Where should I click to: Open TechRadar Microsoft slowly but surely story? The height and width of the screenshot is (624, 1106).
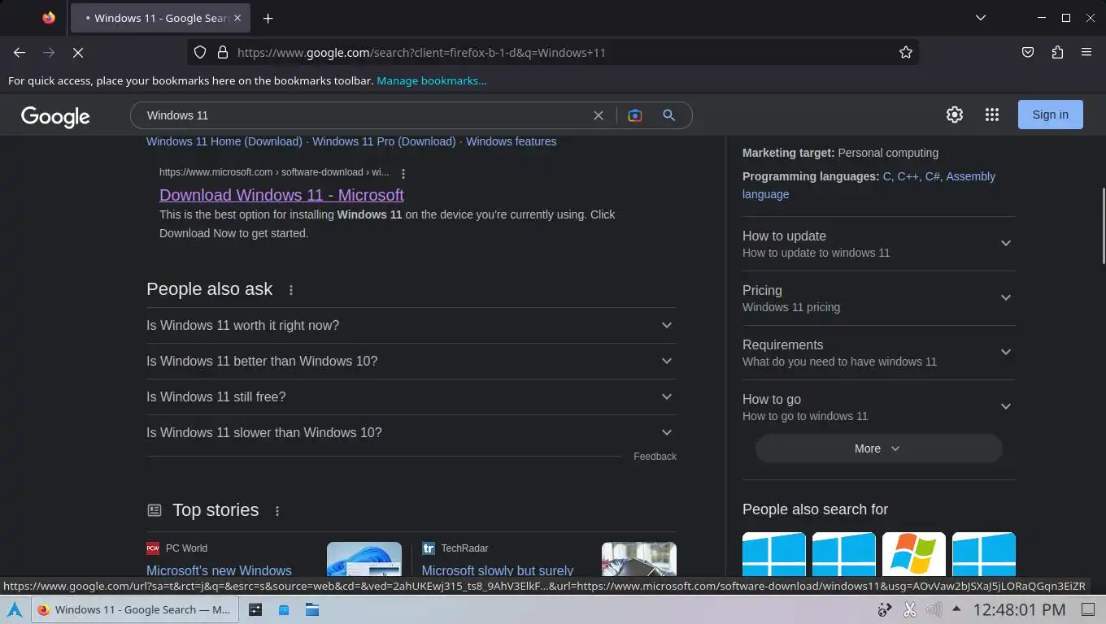pos(498,570)
